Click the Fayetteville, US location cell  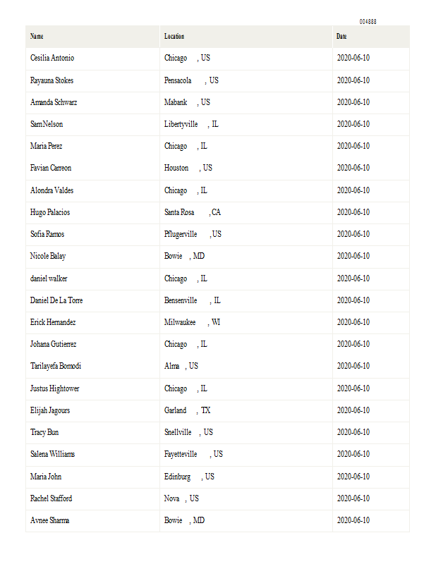click(x=193, y=454)
